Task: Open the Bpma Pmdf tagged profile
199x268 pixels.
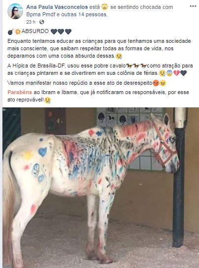Action: pos(41,14)
